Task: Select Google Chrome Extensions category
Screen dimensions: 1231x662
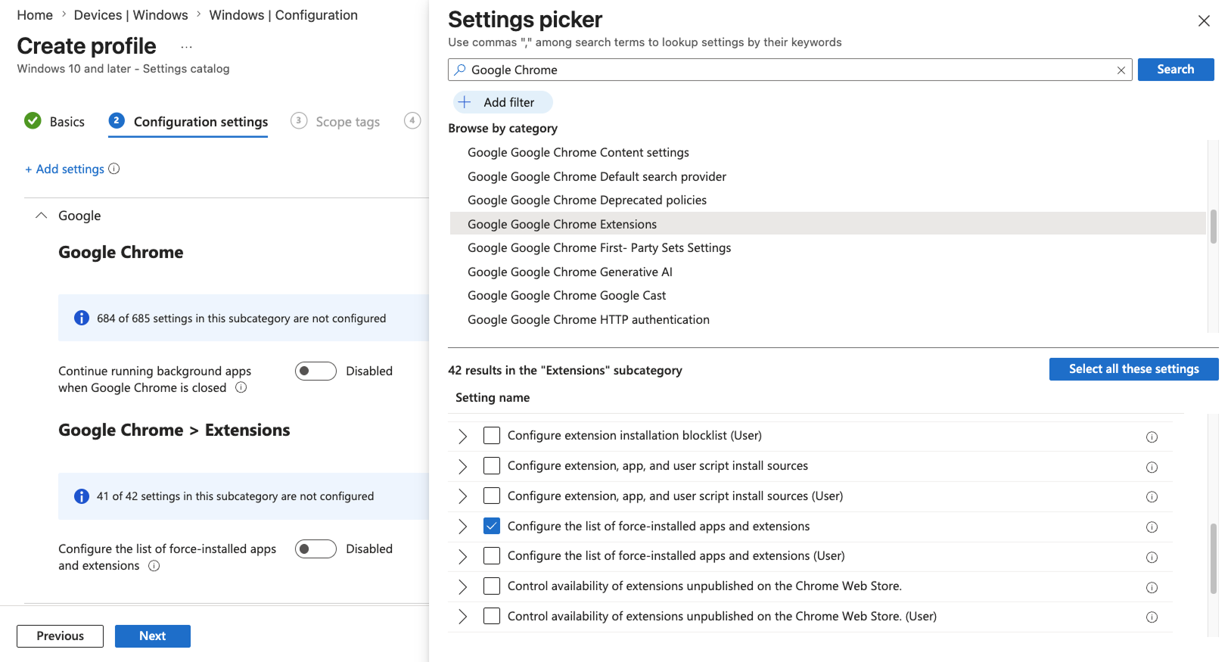Action: click(828, 224)
